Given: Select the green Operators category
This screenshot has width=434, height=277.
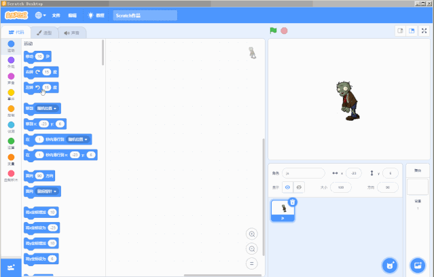Looking at the screenshot, I should click(x=11, y=143).
